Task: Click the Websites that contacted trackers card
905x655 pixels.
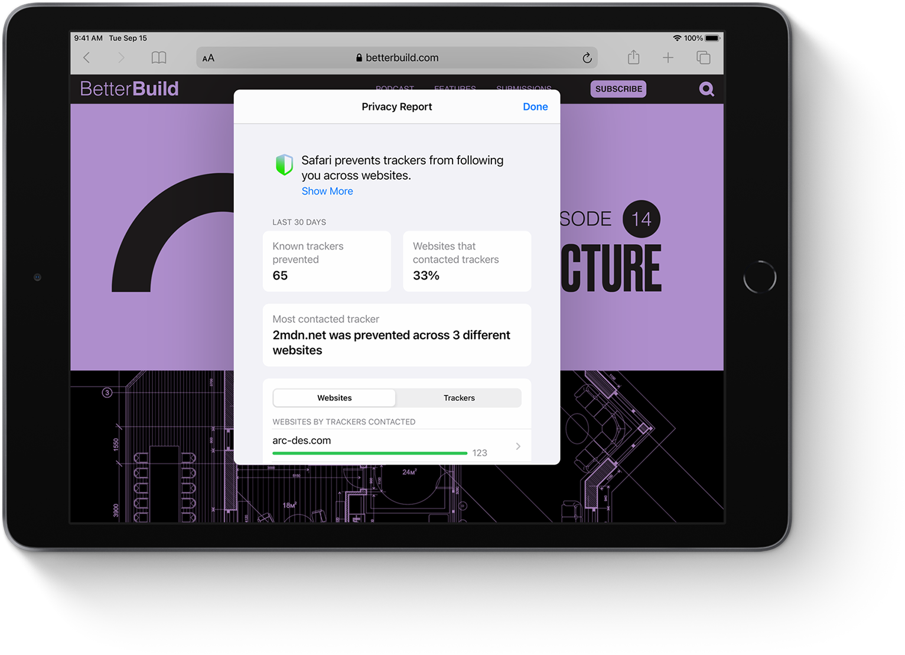Action: 467,261
